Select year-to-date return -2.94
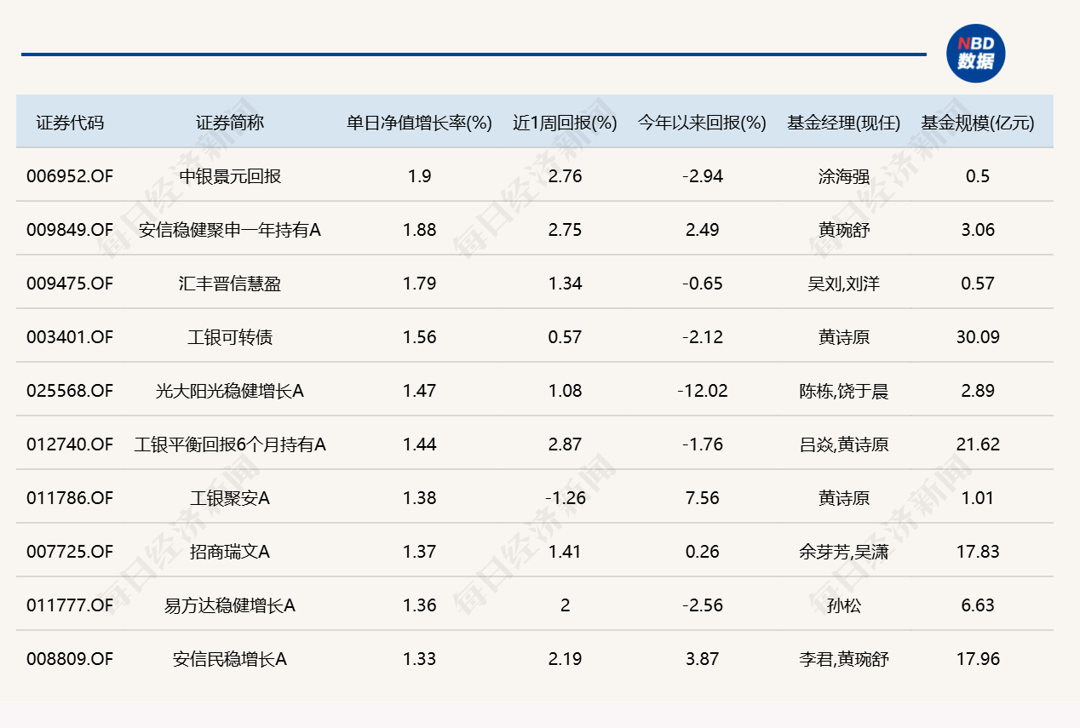The width and height of the screenshot is (1080, 728). click(x=703, y=176)
